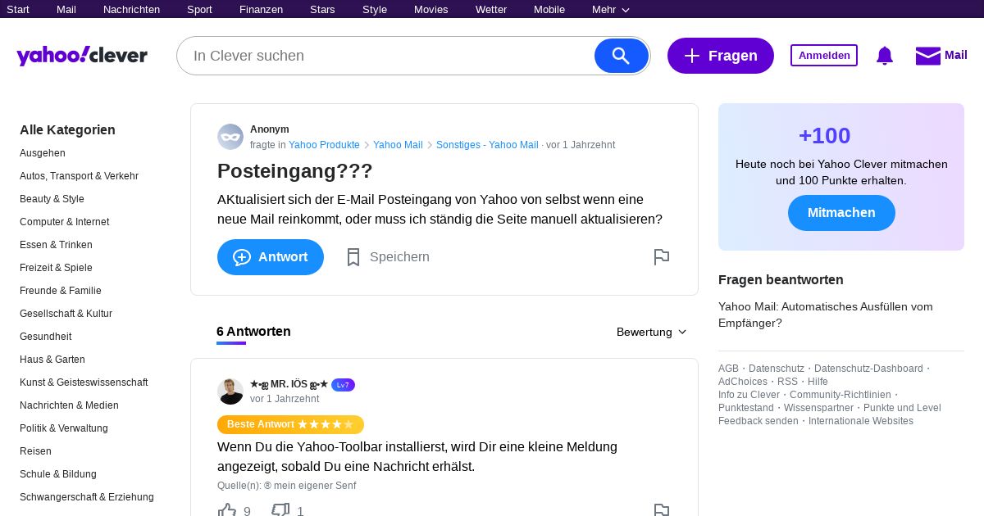Screen dimensions: 984x516
Task: Open 'Autos, Transport & Verkehr' category
Action: [x=79, y=176]
